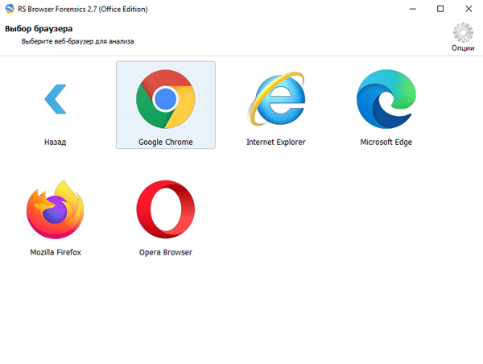Close the RS Browser Forensics window
The image size is (483, 364).
tap(469, 9)
